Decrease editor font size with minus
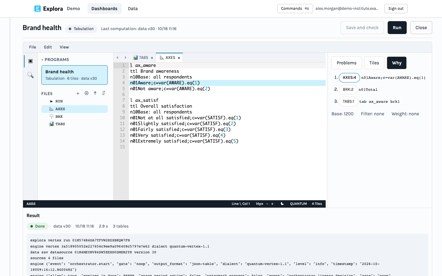 click(267, 204)
